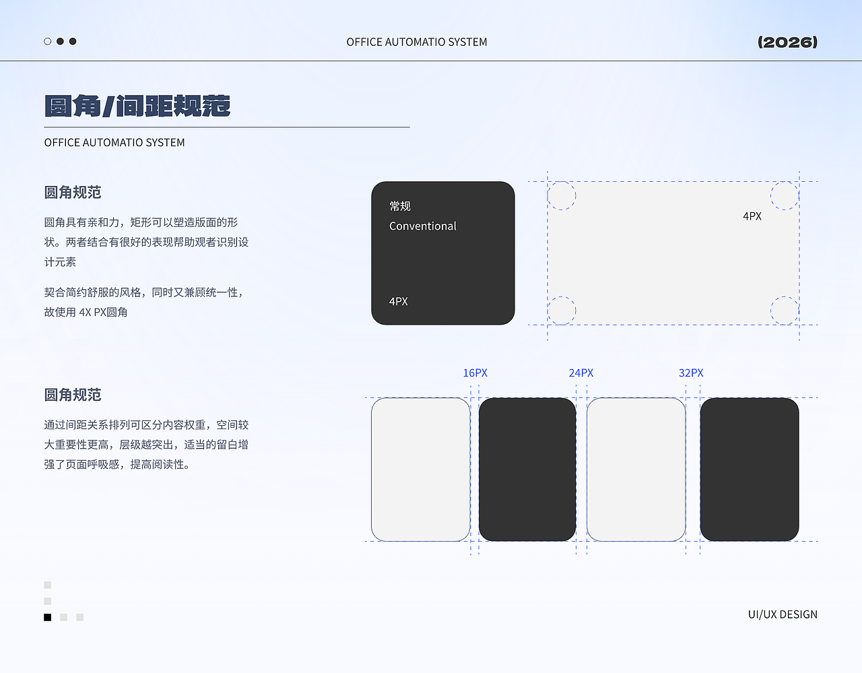Select the black page indicator square bottom left

pos(47,616)
